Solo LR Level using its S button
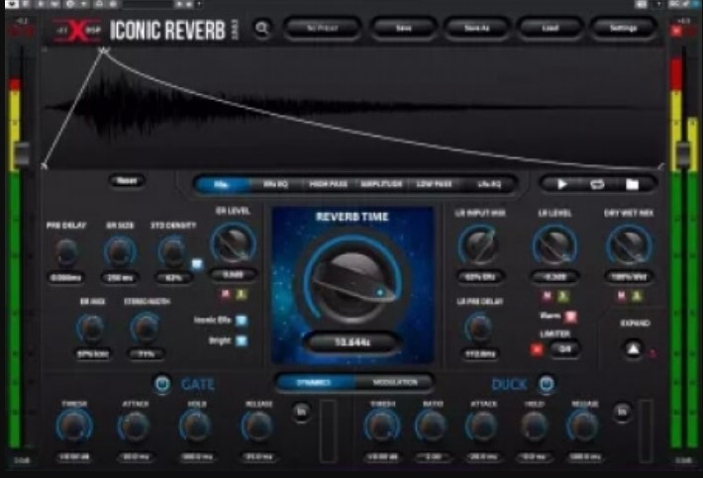 (562, 296)
